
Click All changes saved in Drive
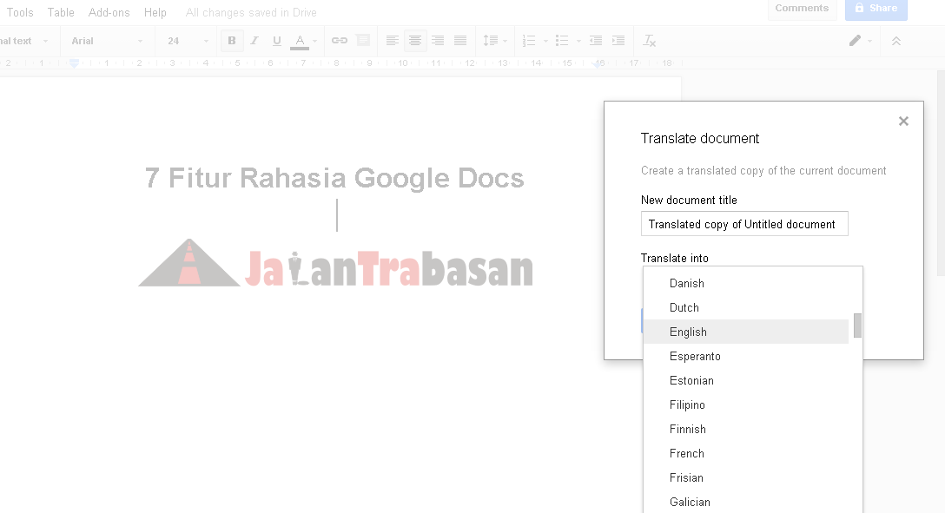point(251,13)
